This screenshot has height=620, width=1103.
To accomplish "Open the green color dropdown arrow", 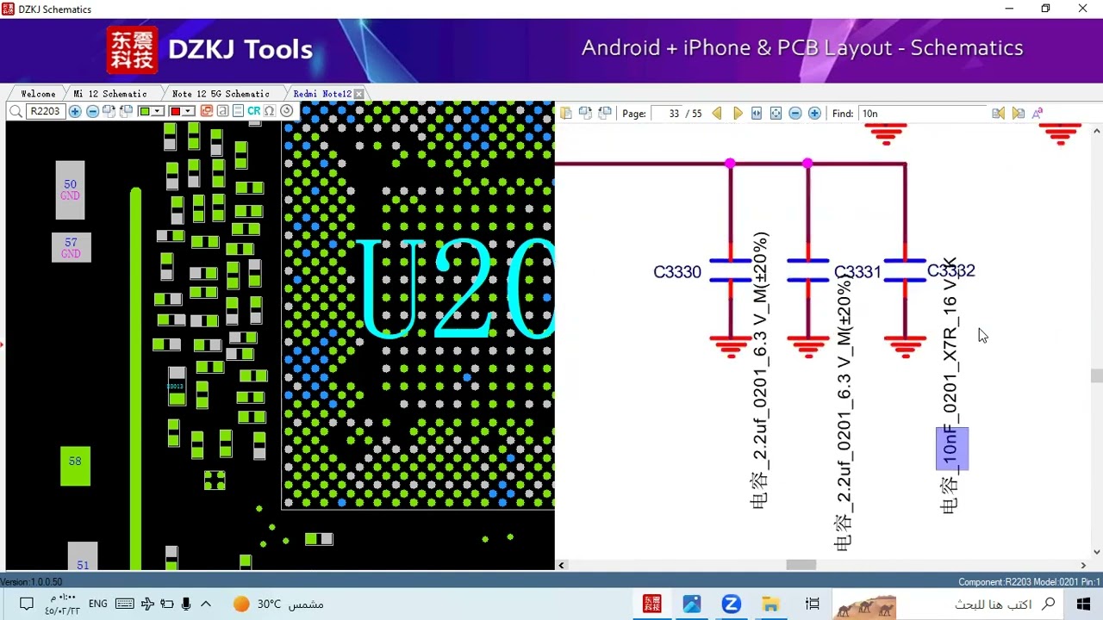I will click(158, 111).
